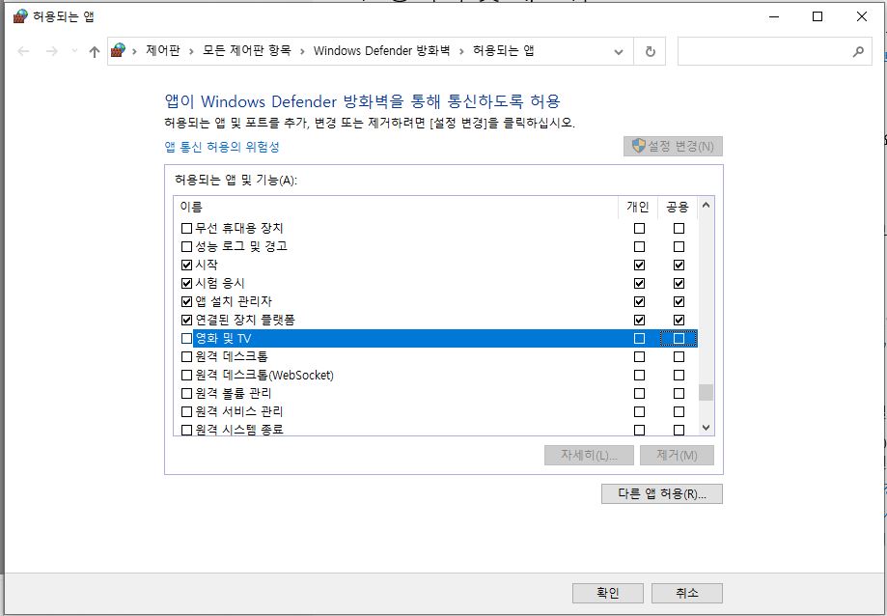
Task: Open the recent locations dropdown arrow
Action: (x=74, y=51)
